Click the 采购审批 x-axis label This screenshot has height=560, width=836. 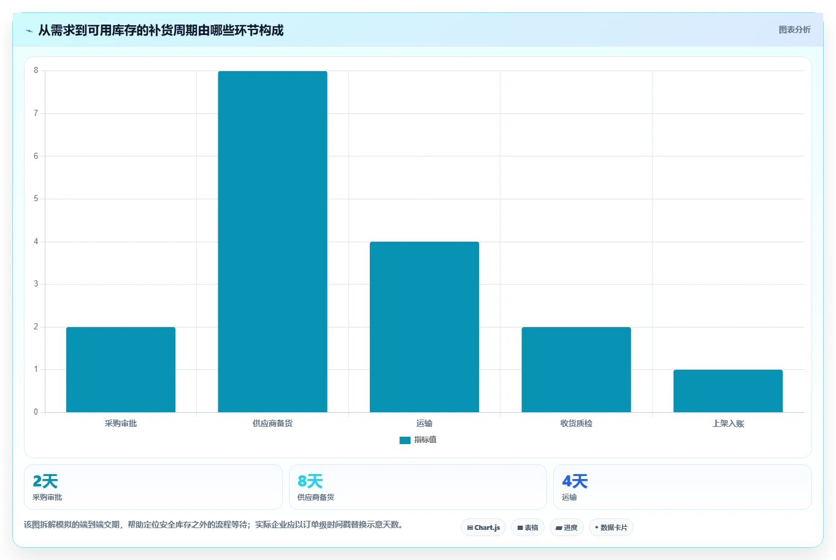tap(121, 423)
